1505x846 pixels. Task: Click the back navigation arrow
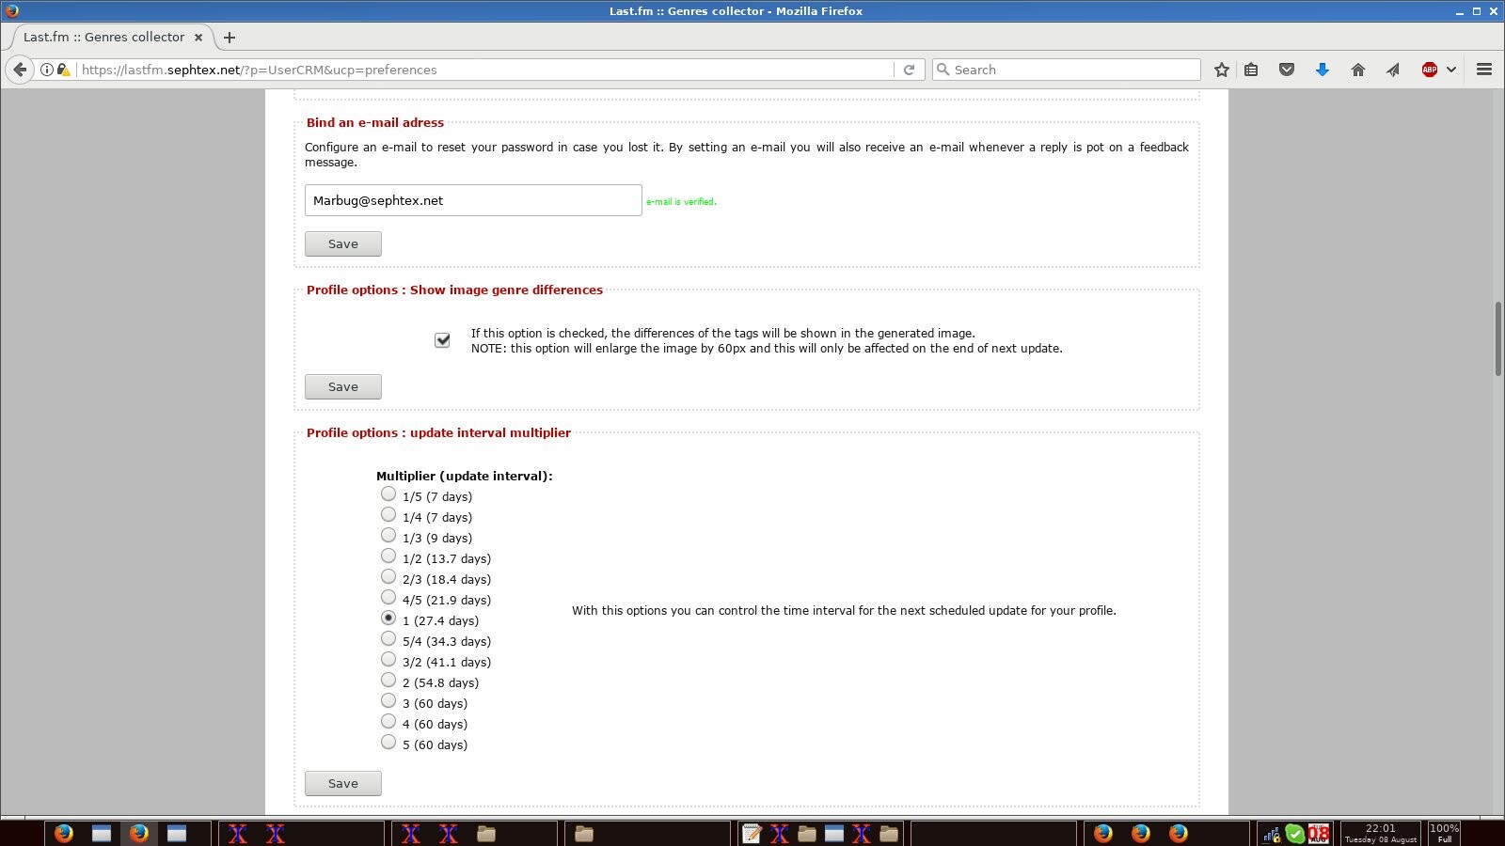point(20,70)
